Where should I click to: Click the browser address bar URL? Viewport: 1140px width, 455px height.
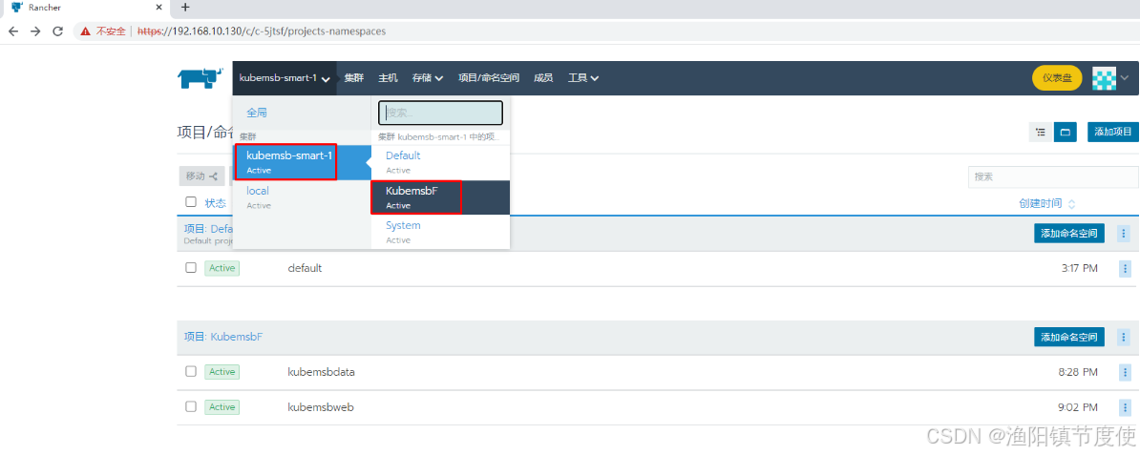[262, 31]
